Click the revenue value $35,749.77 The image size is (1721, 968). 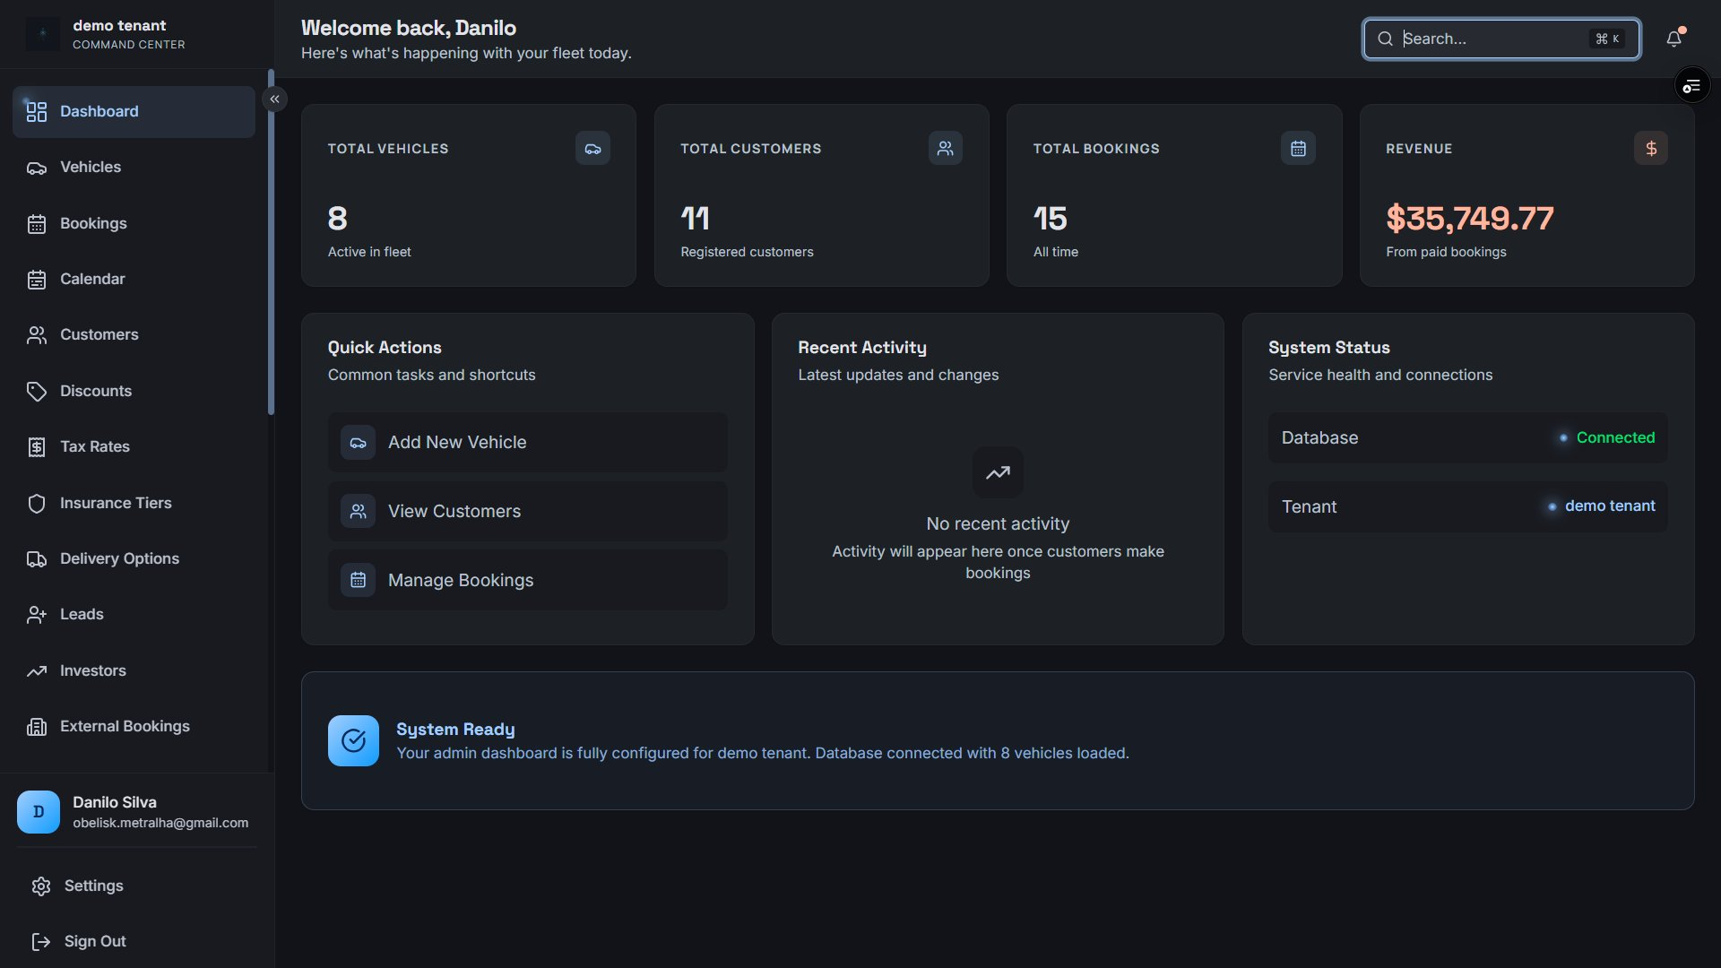[1469, 219]
